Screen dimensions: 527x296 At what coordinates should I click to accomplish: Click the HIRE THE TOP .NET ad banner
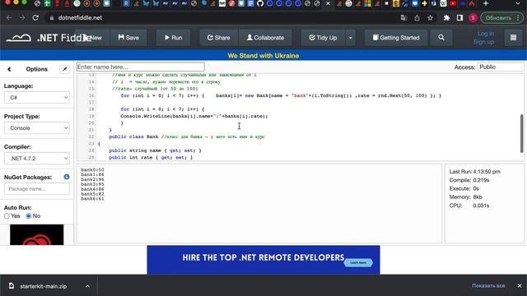[263, 260]
